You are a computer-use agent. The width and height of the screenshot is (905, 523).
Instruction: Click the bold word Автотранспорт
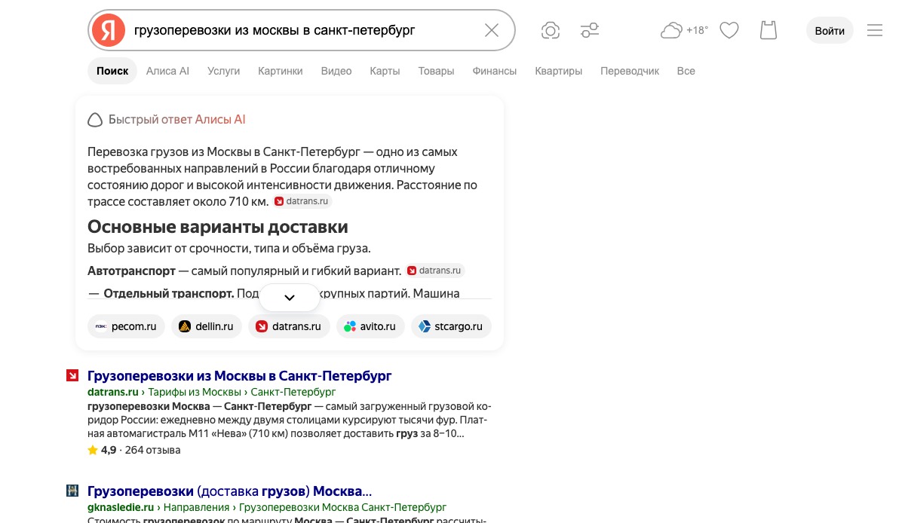(x=131, y=271)
